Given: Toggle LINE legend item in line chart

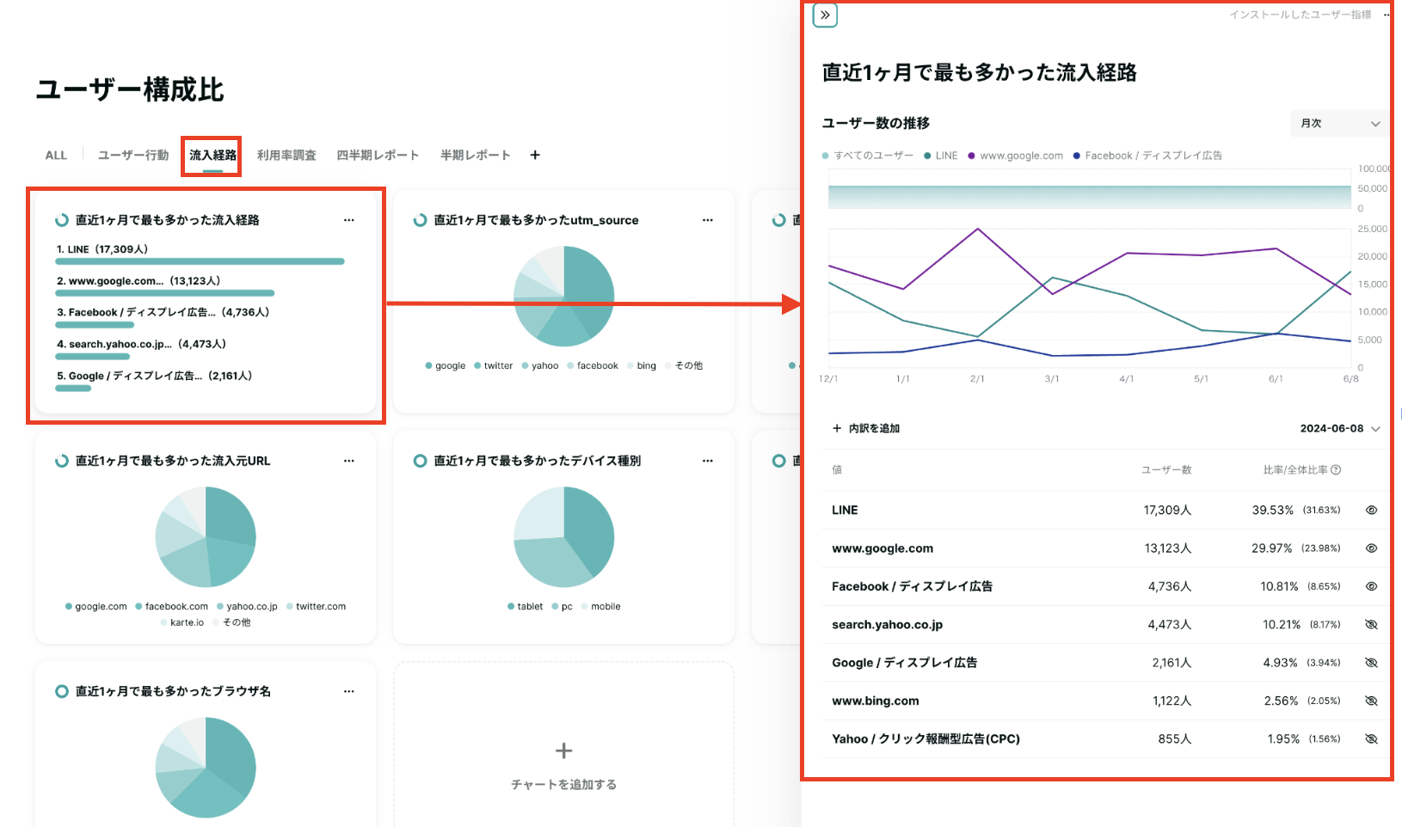Looking at the screenshot, I should (x=941, y=156).
